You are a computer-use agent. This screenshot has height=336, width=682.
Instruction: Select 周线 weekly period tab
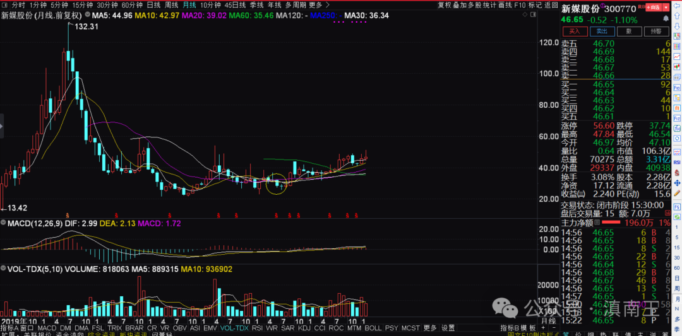click(x=171, y=5)
